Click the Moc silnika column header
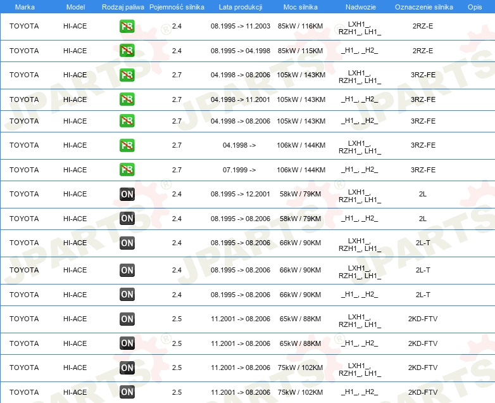Screen dimensions: 495x403 [301, 7]
